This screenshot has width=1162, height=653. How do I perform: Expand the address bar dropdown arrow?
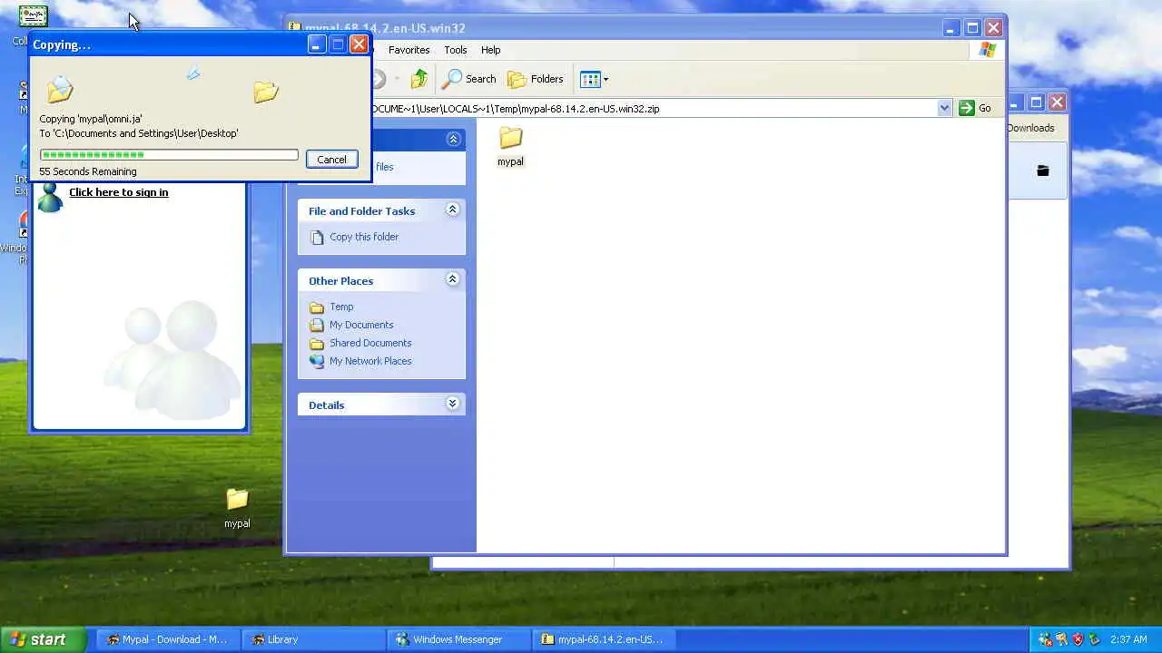point(944,108)
